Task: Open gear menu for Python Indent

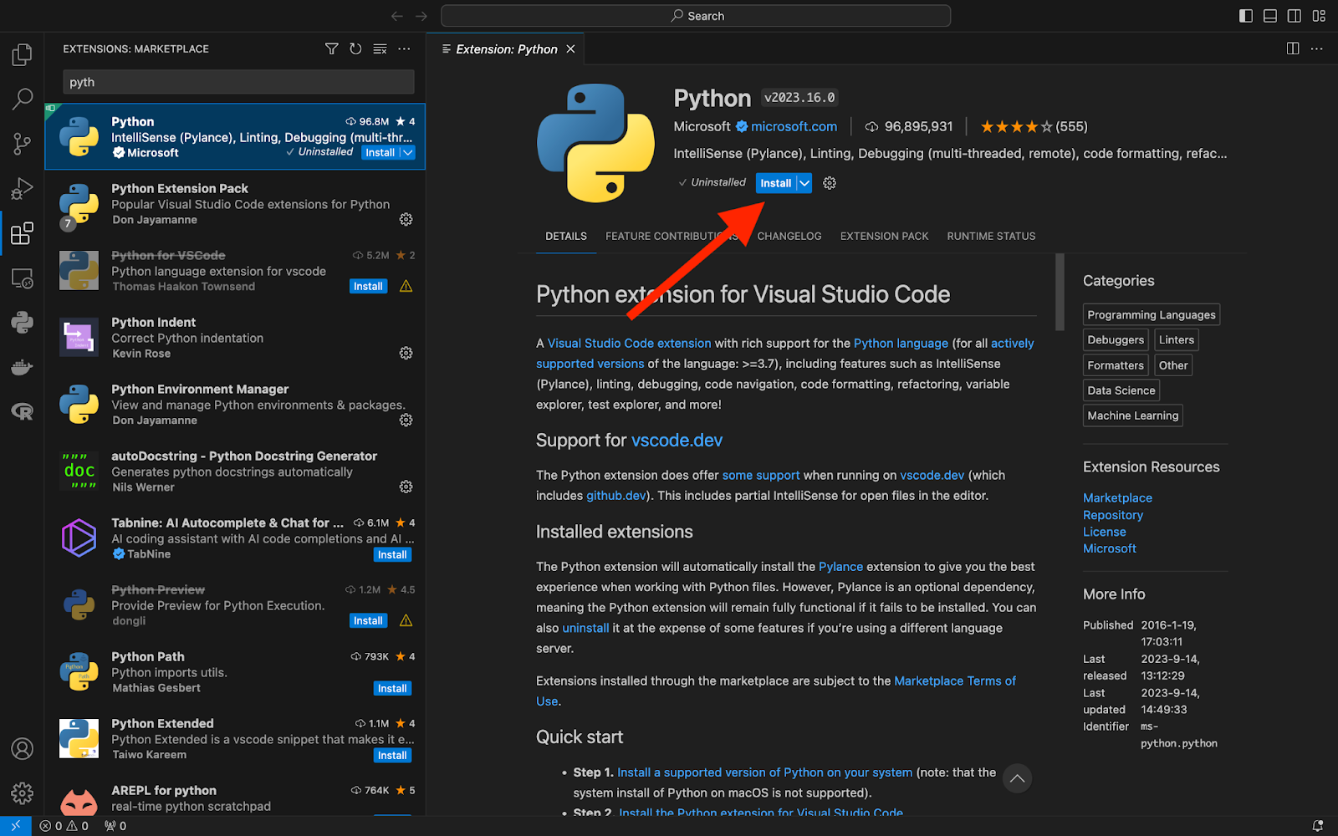Action: tap(406, 353)
